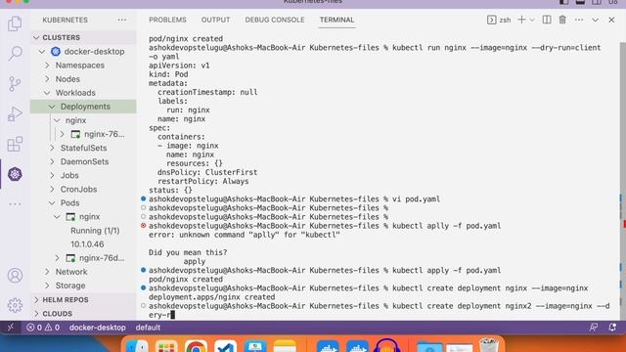The height and width of the screenshot is (352, 626).
Task: Expand the Nodes tree item
Action: pos(47,79)
